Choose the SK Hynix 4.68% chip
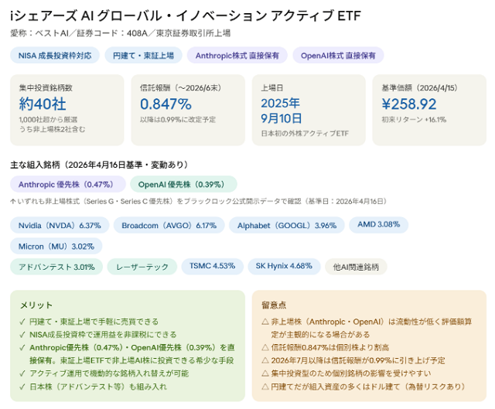Viewport: 495px width, 409px height. (x=284, y=266)
